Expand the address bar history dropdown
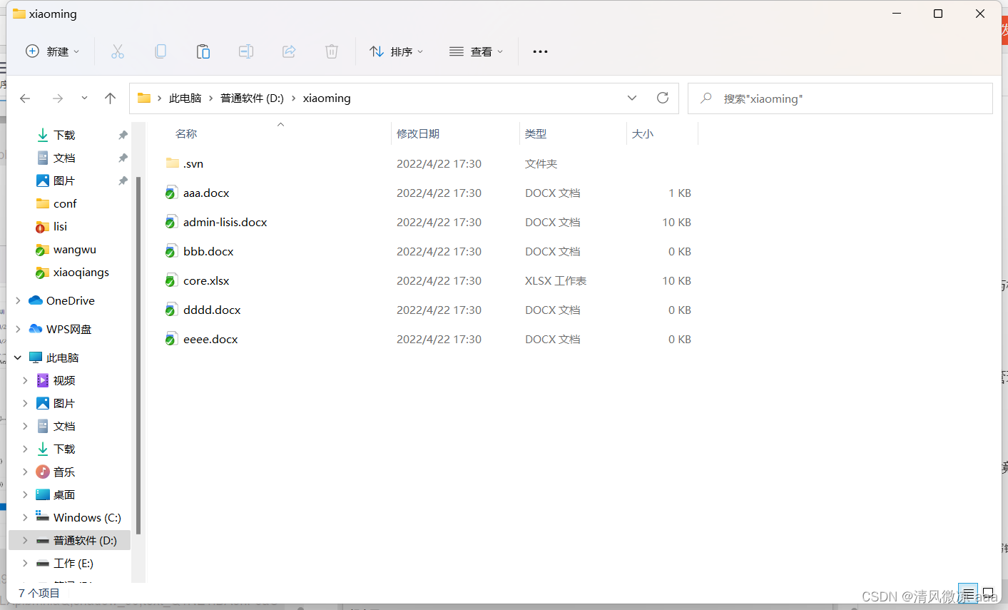This screenshot has width=1008, height=610. (x=632, y=98)
